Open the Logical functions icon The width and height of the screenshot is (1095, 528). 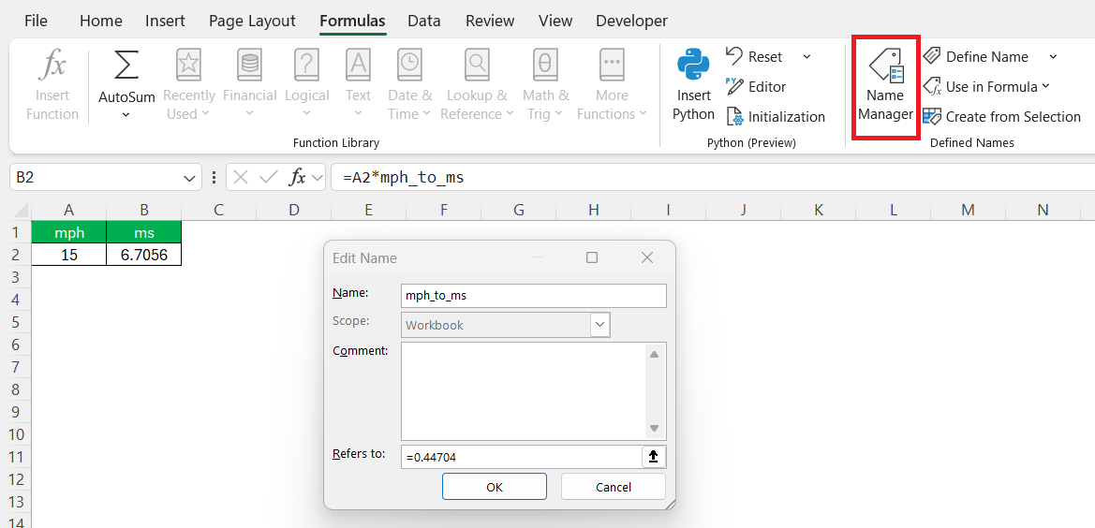coord(306,66)
